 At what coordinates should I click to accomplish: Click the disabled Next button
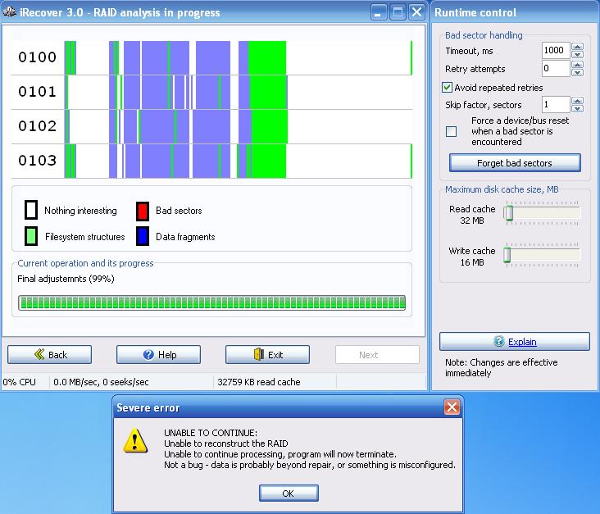point(377,354)
